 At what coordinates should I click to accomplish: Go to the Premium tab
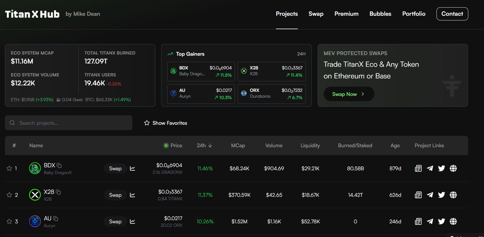point(346,14)
